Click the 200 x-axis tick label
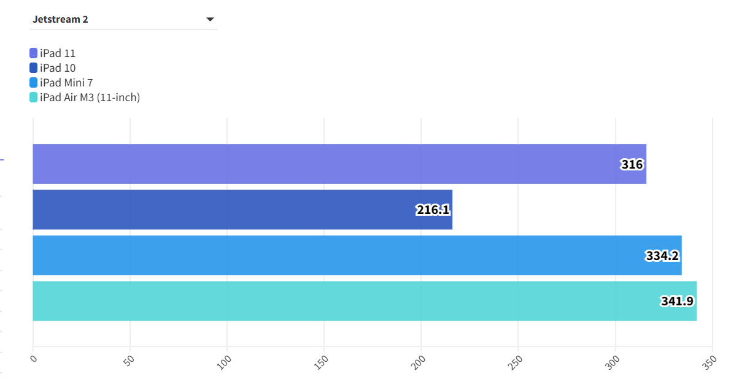Screen dimensions: 739x382 coord(419,362)
